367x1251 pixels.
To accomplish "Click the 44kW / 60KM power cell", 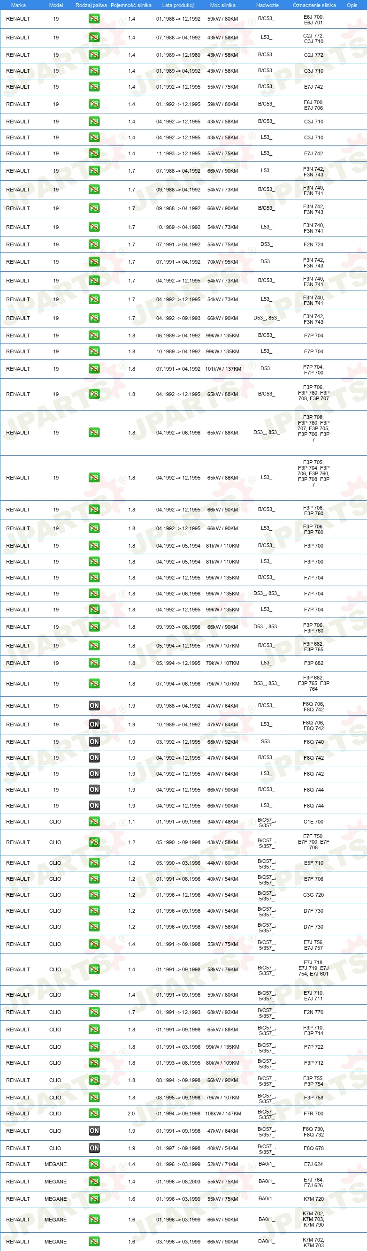I will tap(223, 863).
